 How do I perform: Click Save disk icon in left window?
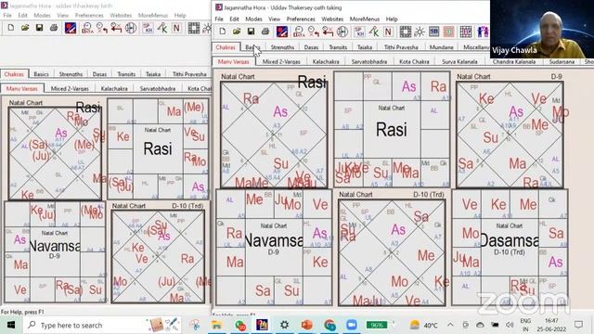39,28
